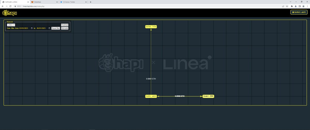
Task: Click the Chrome labs flask icon
Action: tap(296, 6)
